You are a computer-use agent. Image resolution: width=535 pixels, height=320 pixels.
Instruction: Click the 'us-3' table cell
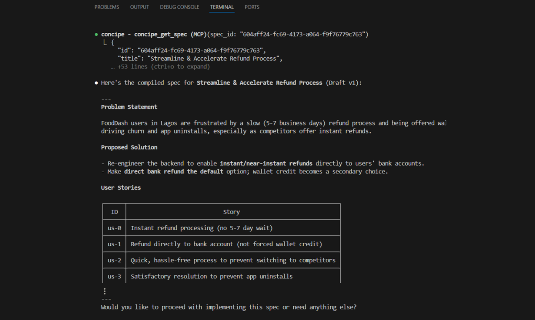pos(114,276)
